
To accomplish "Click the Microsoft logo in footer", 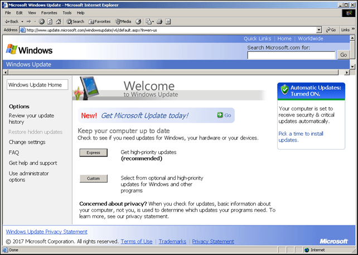I will click(333, 241).
